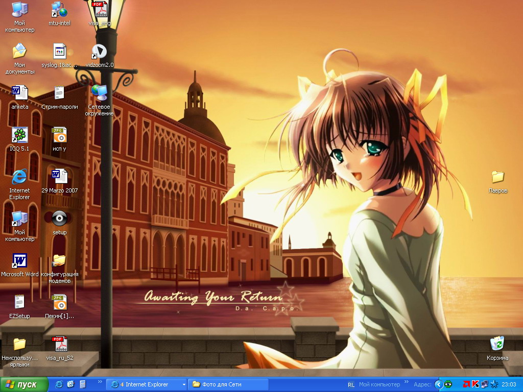Screen dimensions: 523x392
Task: Click the star-shaped tray icon
Action: click(x=494, y=385)
